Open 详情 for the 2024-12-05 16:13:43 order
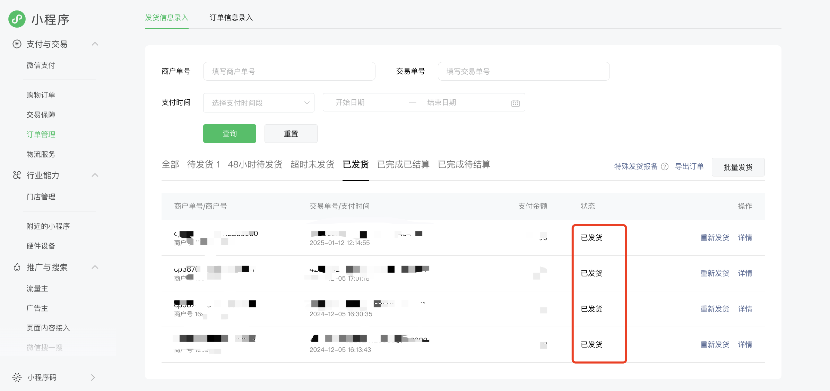Screen dimensions: 830x391 [745, 345]
